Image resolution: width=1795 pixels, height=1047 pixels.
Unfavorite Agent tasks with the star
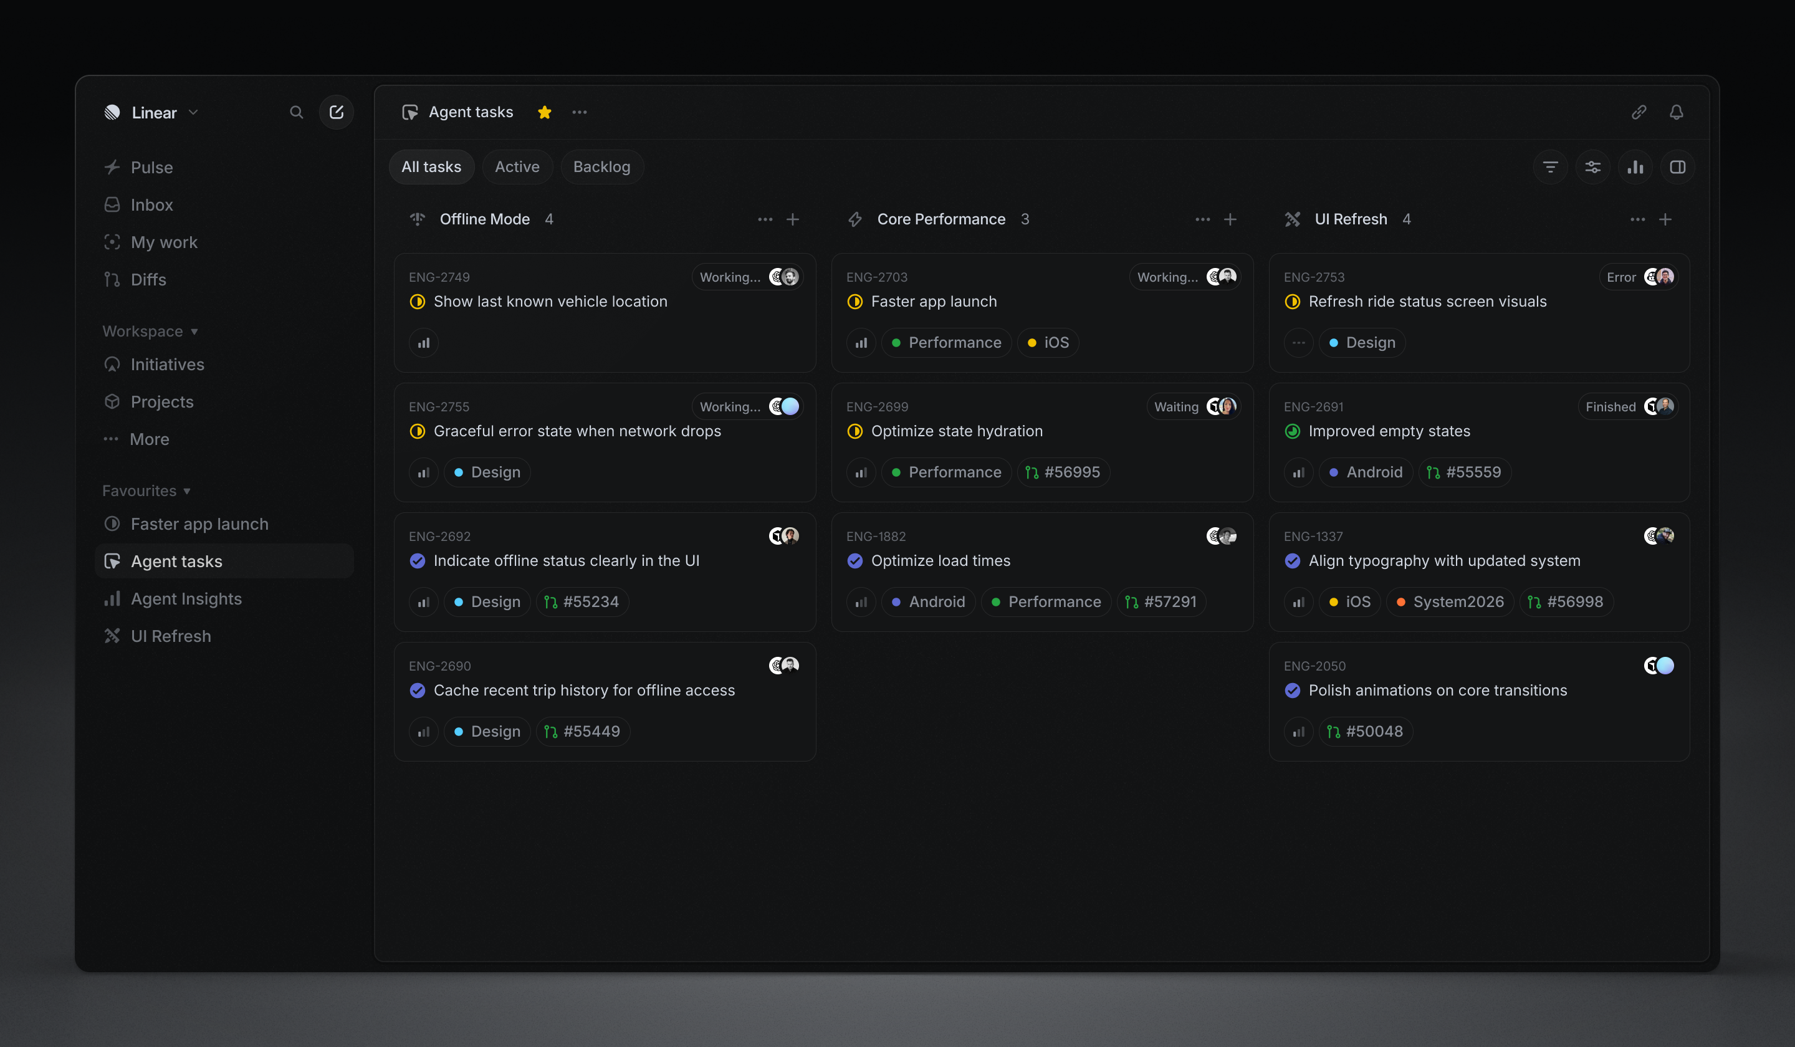[x=544, y=113]
